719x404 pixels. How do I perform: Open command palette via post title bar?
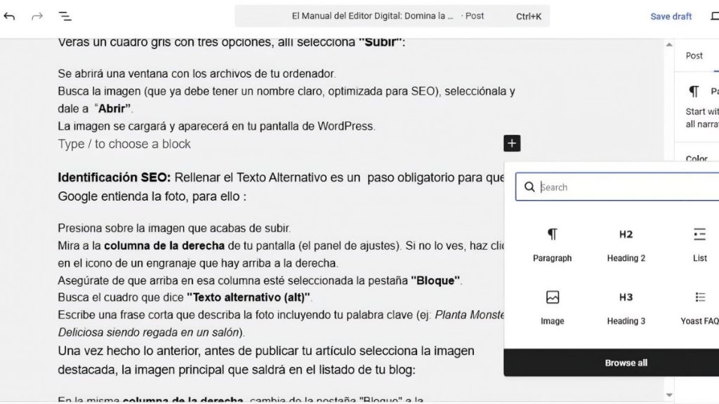pyautogui.click(x=392, y=16)
